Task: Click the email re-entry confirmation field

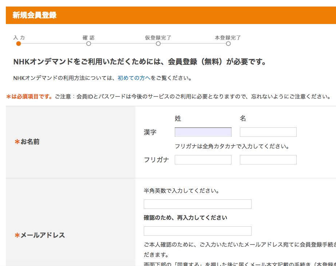Action: 198,231
